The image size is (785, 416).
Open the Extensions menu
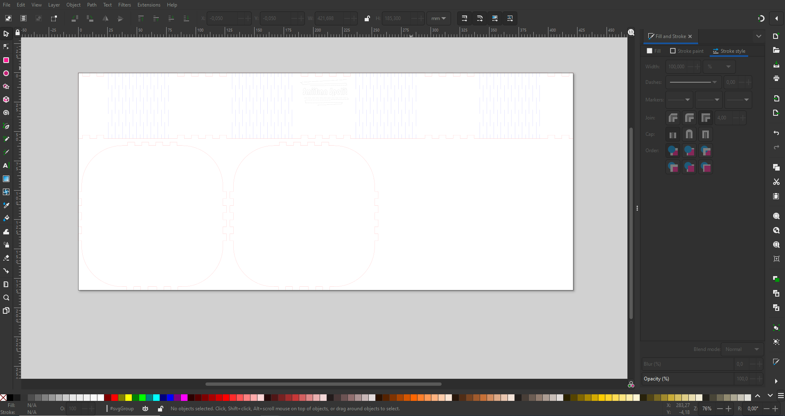tap(148, 4)
